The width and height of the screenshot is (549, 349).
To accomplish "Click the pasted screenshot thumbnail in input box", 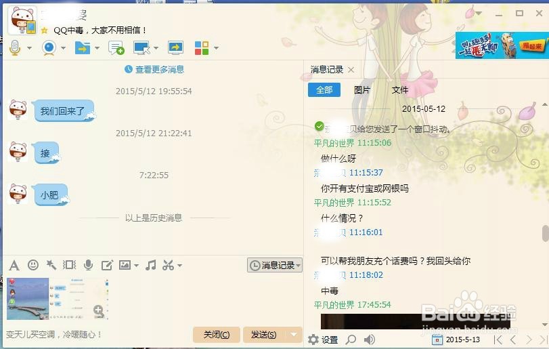I will (58, 299).
